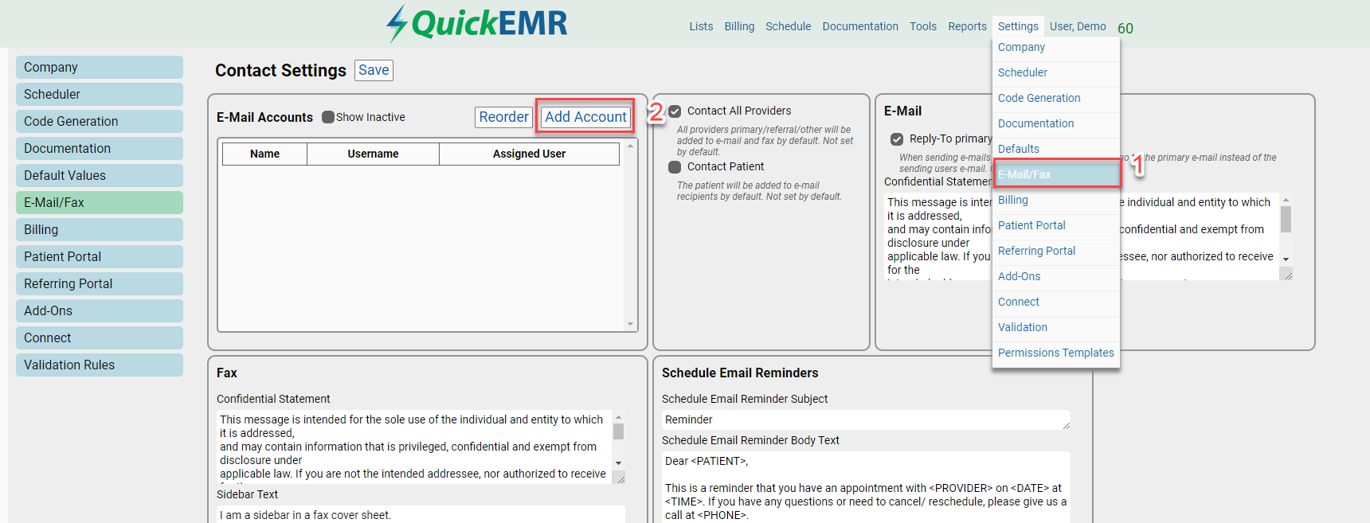Click the Assigned User column header
This screenshot has width=1370, height=523.
(x=529, y=154)
